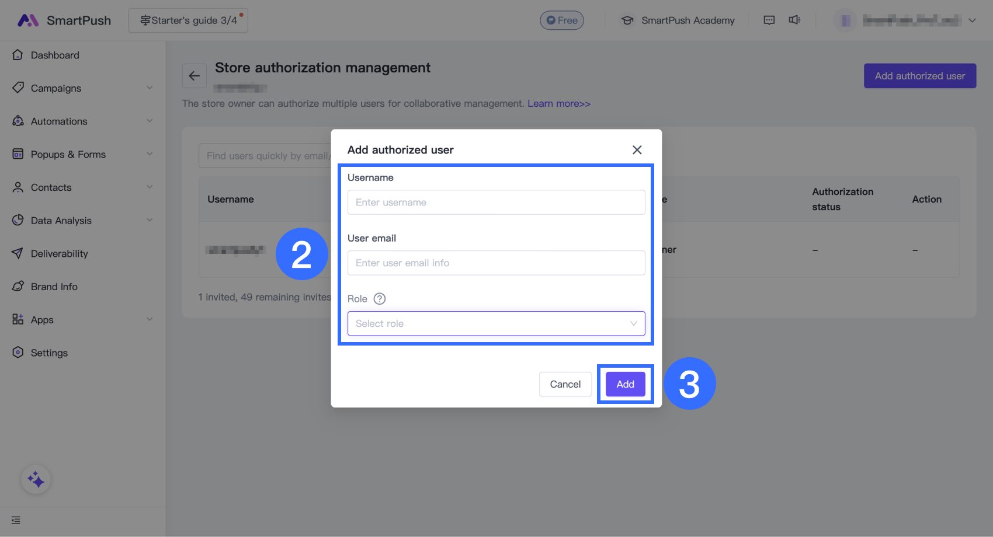Click the SmartPush logo
Image resolution: width=993 pixels, height=537 pixels.
tap(64, 20)
